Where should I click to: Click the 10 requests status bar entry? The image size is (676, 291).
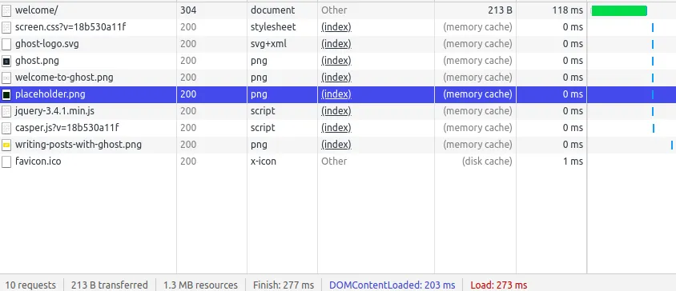point(30,285)
